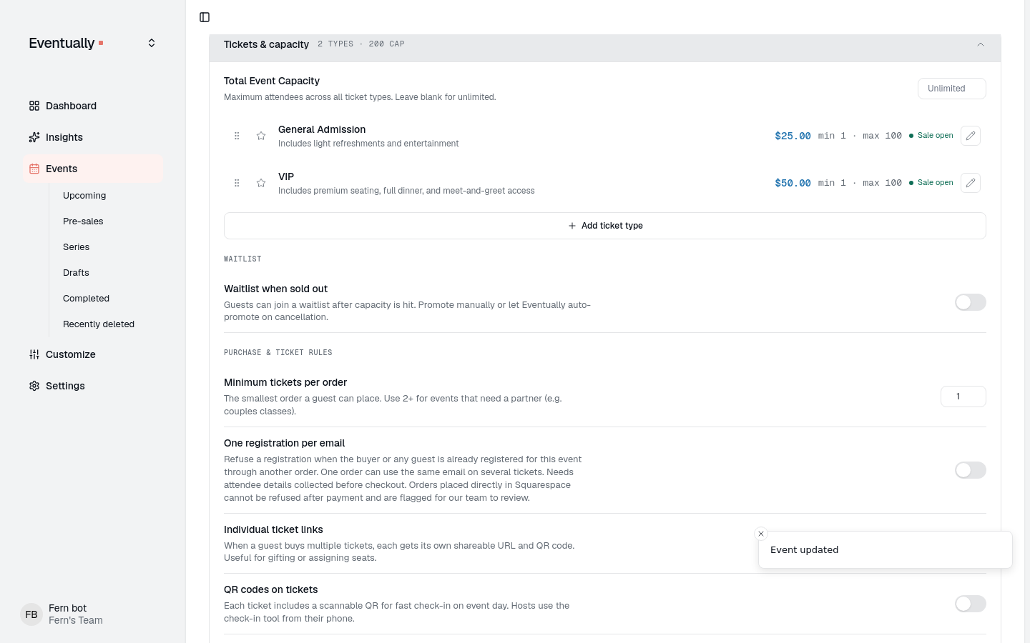The height and width of the screenshot is (643, 1030).
Task: Turn on One registration per email
Action: (x=971, y=470)
